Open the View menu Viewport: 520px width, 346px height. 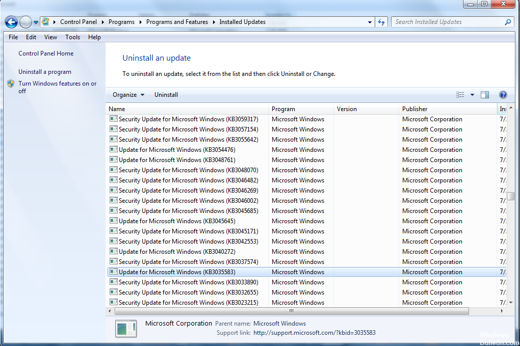(51, 37)
